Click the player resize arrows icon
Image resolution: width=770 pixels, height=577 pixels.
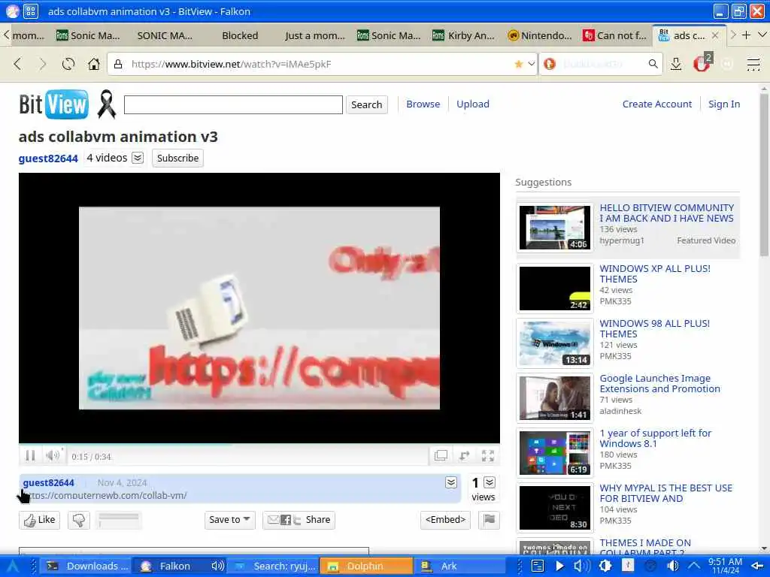464,456
